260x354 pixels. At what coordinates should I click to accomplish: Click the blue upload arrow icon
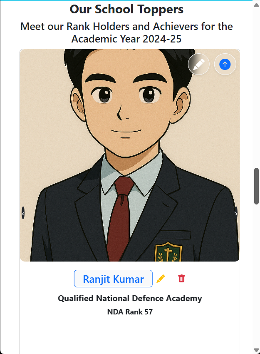pos(225,64)
